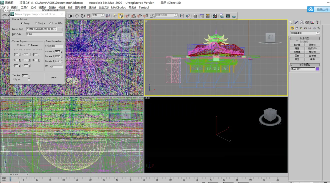The height and width of the screenshot is (183, 330).
Task: Select the Rotate transform tool
Action: (83, 16)
